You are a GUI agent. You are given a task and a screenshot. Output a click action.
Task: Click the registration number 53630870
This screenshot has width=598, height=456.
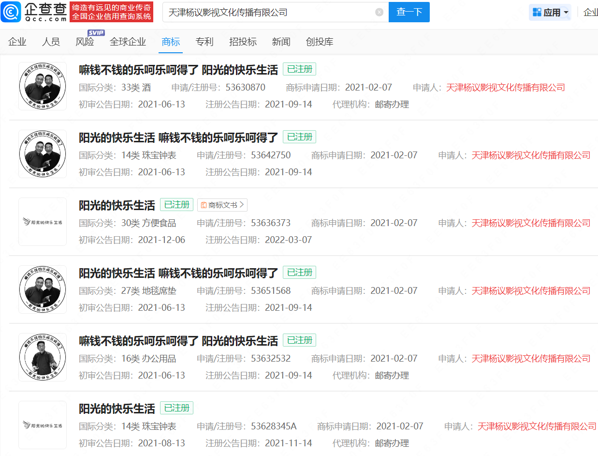tap(245, 88)
